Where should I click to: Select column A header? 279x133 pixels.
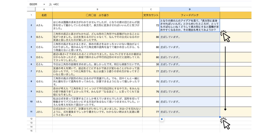pyautogui.click(x=44, y=9)
